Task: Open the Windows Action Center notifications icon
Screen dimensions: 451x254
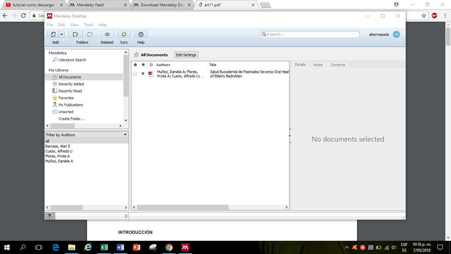Action: tap(440, 247)
